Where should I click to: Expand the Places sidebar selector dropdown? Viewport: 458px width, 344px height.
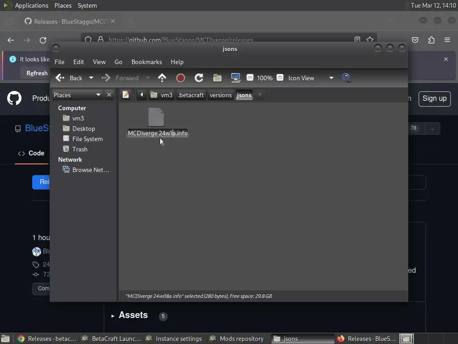tap(77, 95)
